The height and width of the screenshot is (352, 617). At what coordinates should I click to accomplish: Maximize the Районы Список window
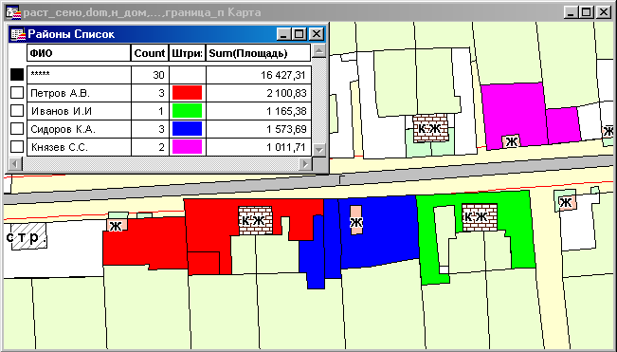click(x=299, y=34)
